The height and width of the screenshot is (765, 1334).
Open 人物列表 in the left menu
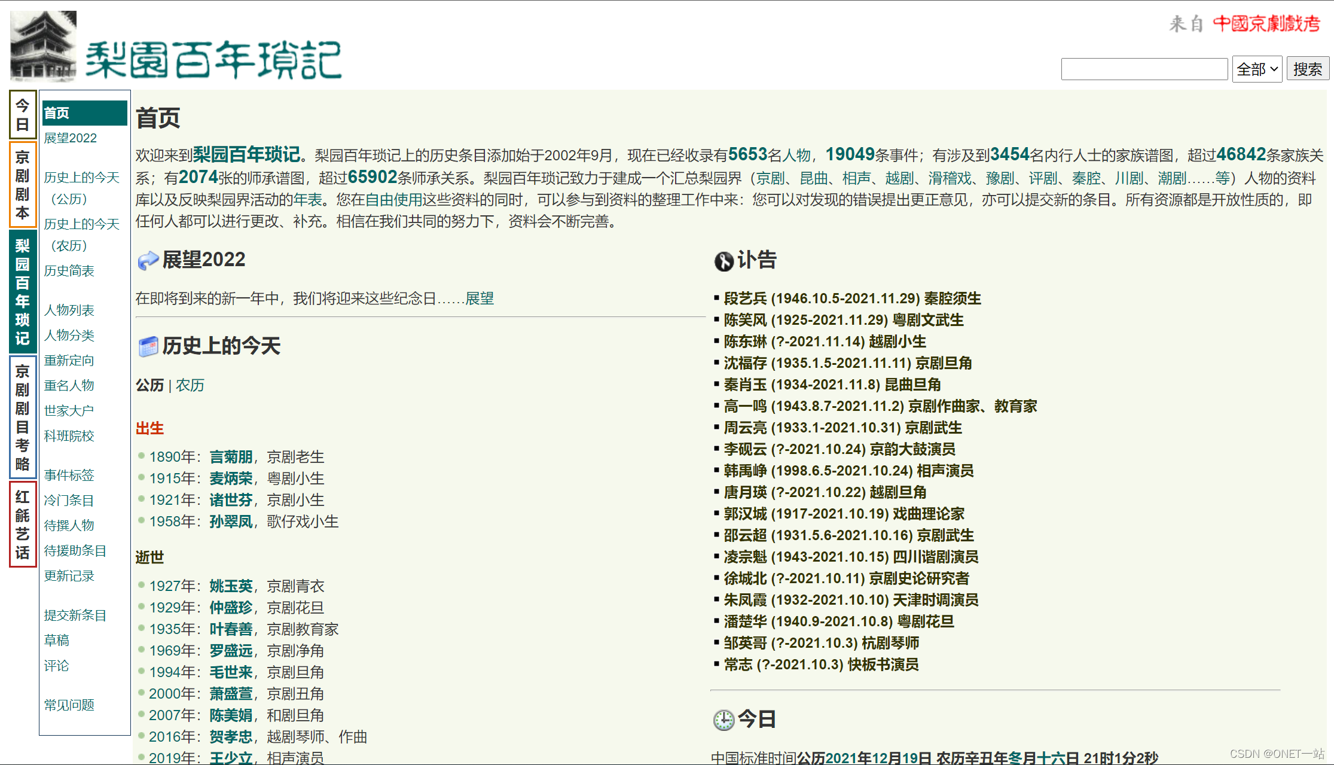point(69,310)
